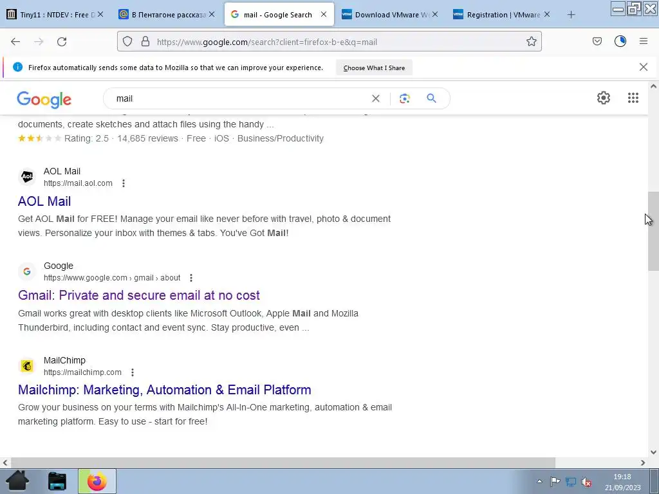Viewport: 659px width, 494px height.
Task: Open Google quick settings gear
Action: (x=604, y=98)
